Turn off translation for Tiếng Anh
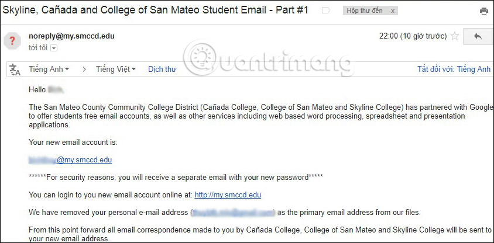The width and height of the screenshot is (494, 243). pos(454,69)
